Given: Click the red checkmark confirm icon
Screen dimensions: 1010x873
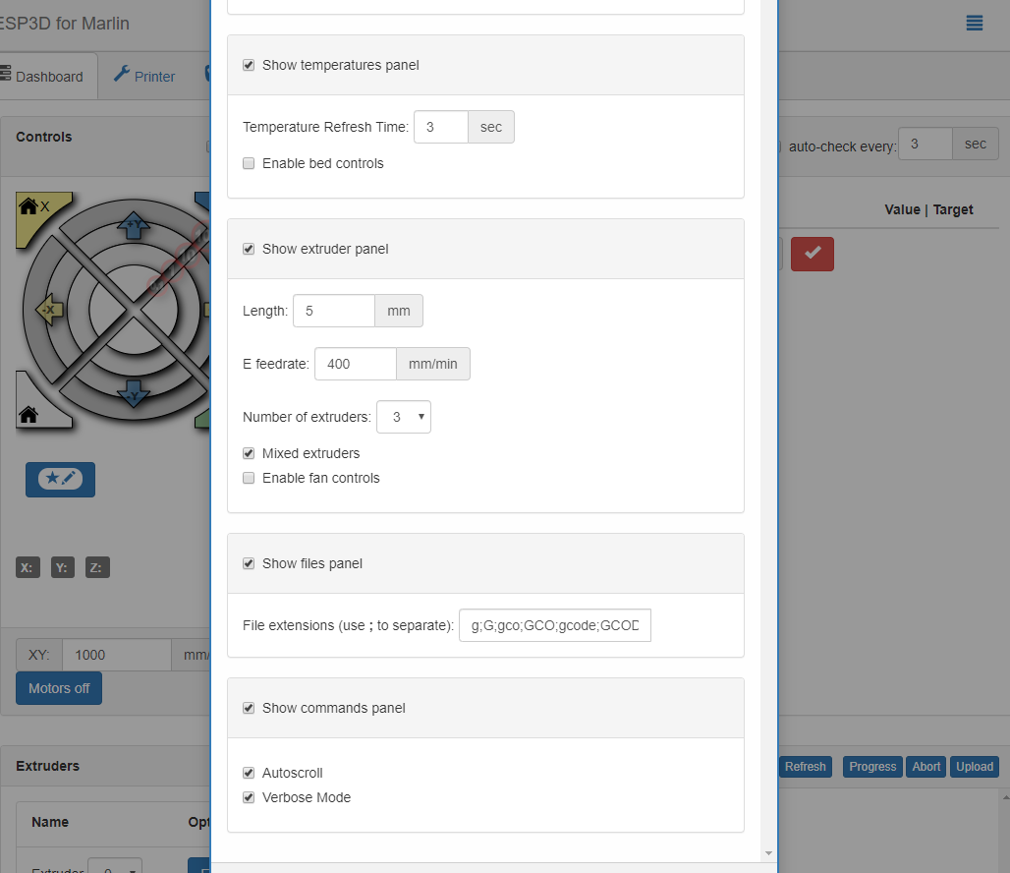Looking at the screenshot, I should point(813,254).
